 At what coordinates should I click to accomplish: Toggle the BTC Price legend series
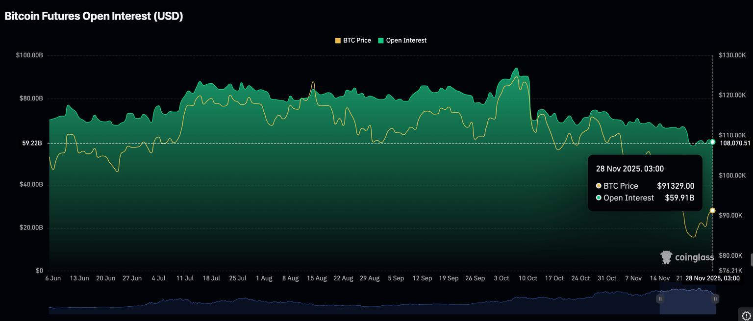pyautogui.click(x=356, y=41)
